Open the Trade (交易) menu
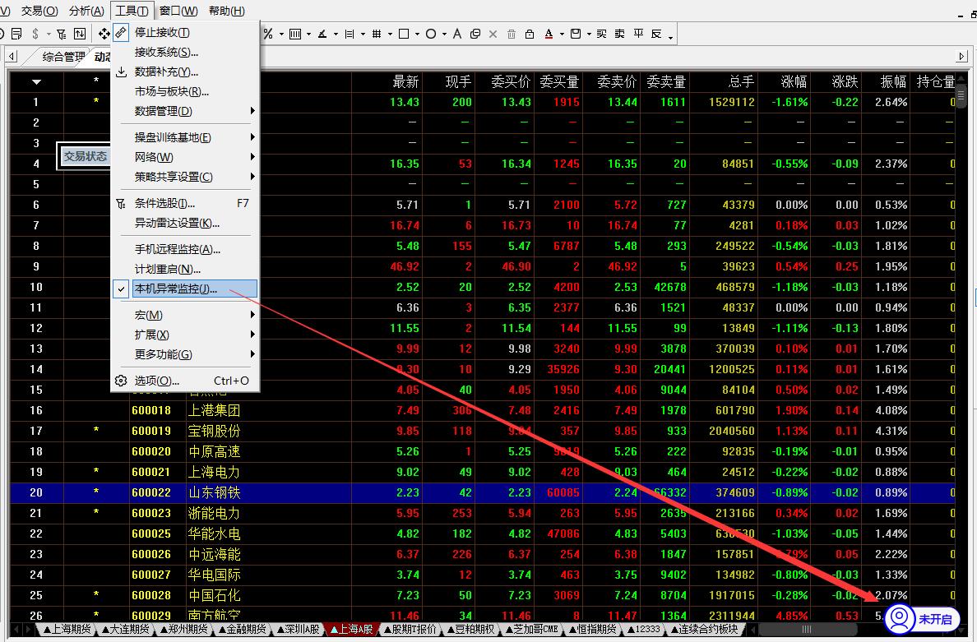The image size is (977, 642). tap(39, 11)
